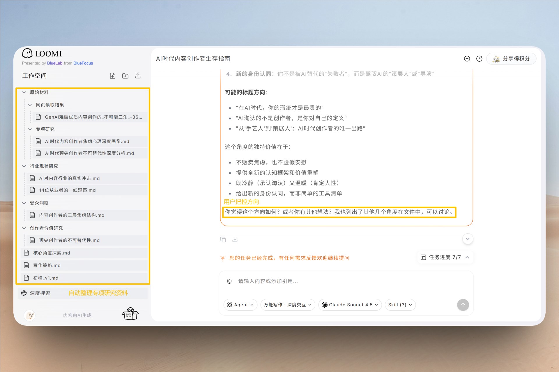The height and width of the screenshot is (372, 559).
Task: Collapse the 网页读取结果 section
Action: (x=30, y=105)
